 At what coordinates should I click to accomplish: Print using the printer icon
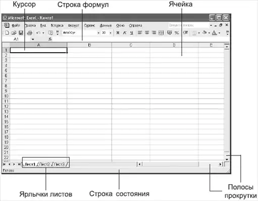(x=30, y=33)
